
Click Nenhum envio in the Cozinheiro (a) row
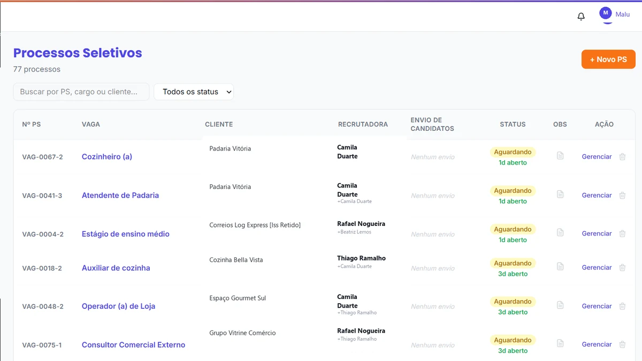coord(433,157)
